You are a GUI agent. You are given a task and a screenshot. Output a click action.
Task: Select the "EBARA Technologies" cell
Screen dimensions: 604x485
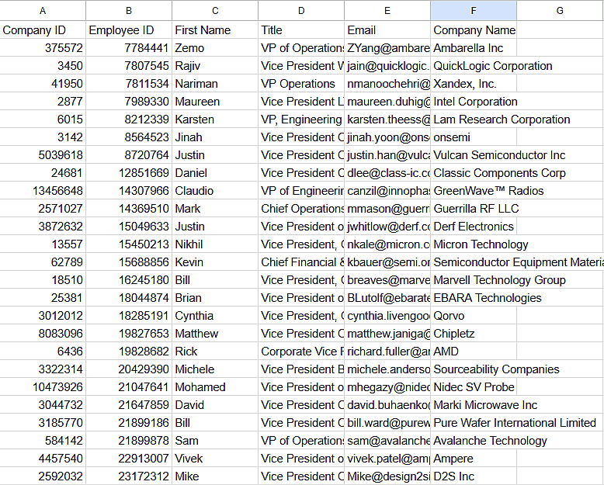click(x=474, y=298)
